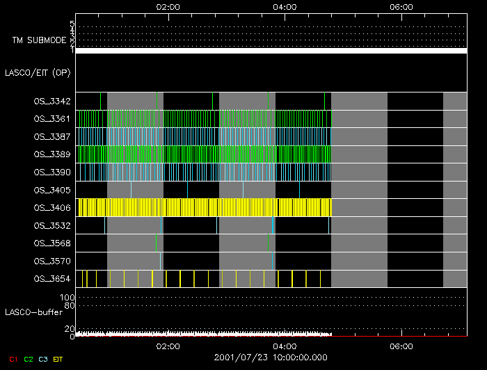Pick the red C1 legend entry

pyautogui.click(x=13, y=359)
